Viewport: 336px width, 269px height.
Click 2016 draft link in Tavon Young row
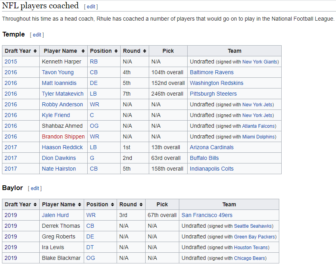pos(11,73)
